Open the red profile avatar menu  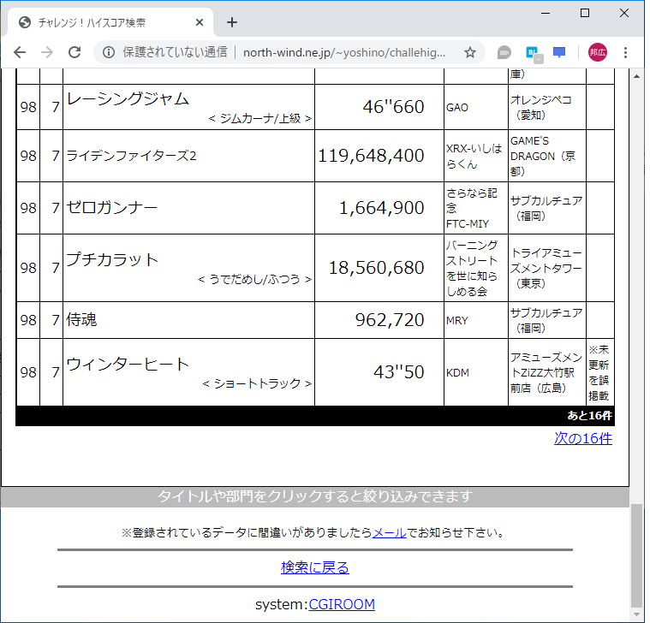[598, 52]
